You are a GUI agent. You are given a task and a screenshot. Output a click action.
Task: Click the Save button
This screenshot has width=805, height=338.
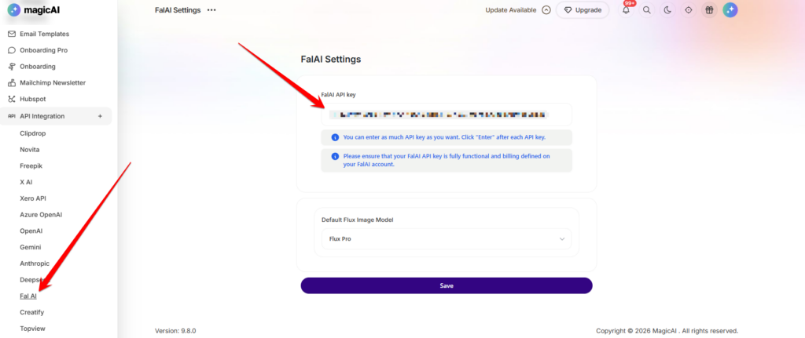pyautogui.click(x=446, y=285)
